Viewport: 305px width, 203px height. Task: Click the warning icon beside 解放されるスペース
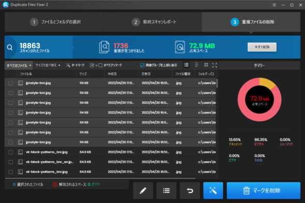click(x=55, y=184)
